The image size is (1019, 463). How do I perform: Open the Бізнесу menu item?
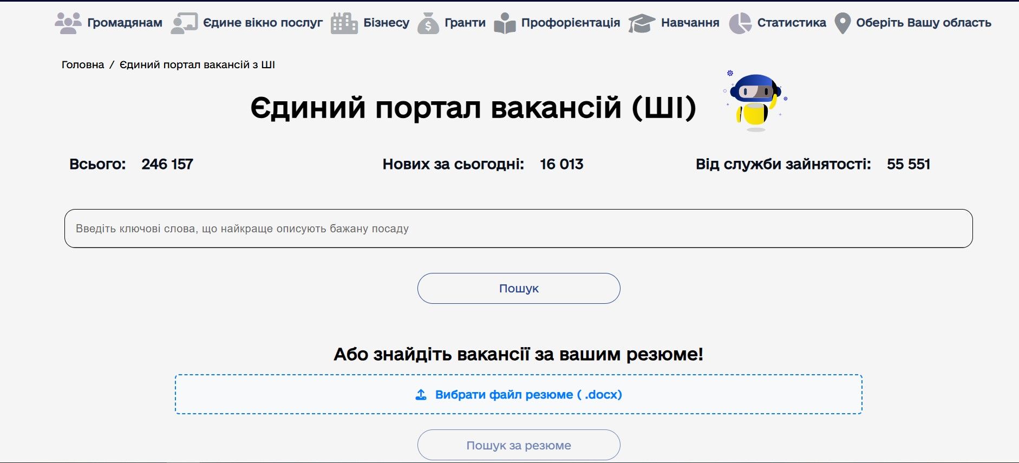387,23
